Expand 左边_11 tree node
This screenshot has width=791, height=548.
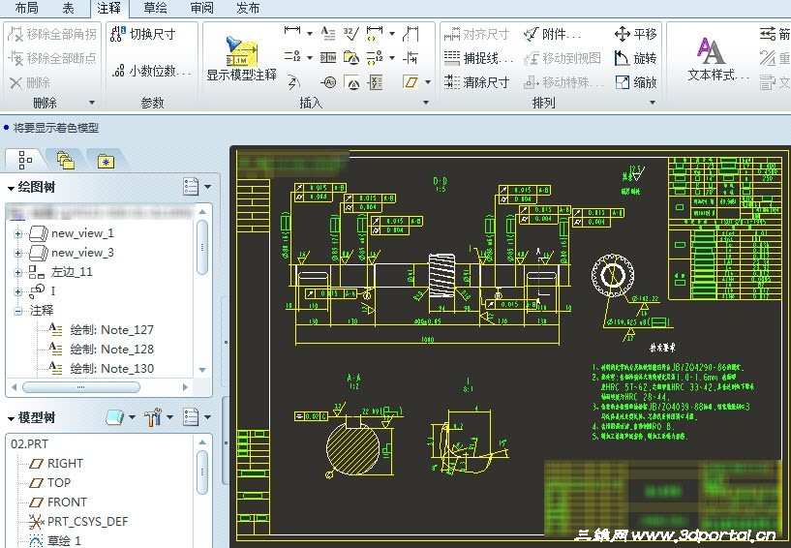point(18,272)
